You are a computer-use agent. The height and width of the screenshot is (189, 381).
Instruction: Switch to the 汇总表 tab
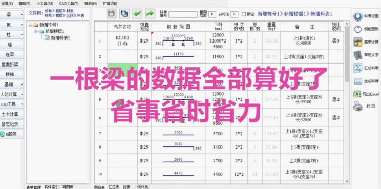(x=114, y=187)
